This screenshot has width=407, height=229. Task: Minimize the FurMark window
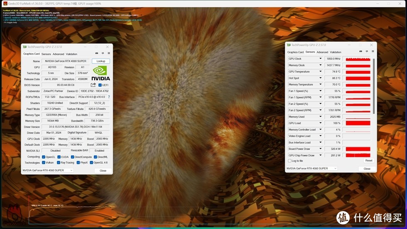(x=378, y=4)
